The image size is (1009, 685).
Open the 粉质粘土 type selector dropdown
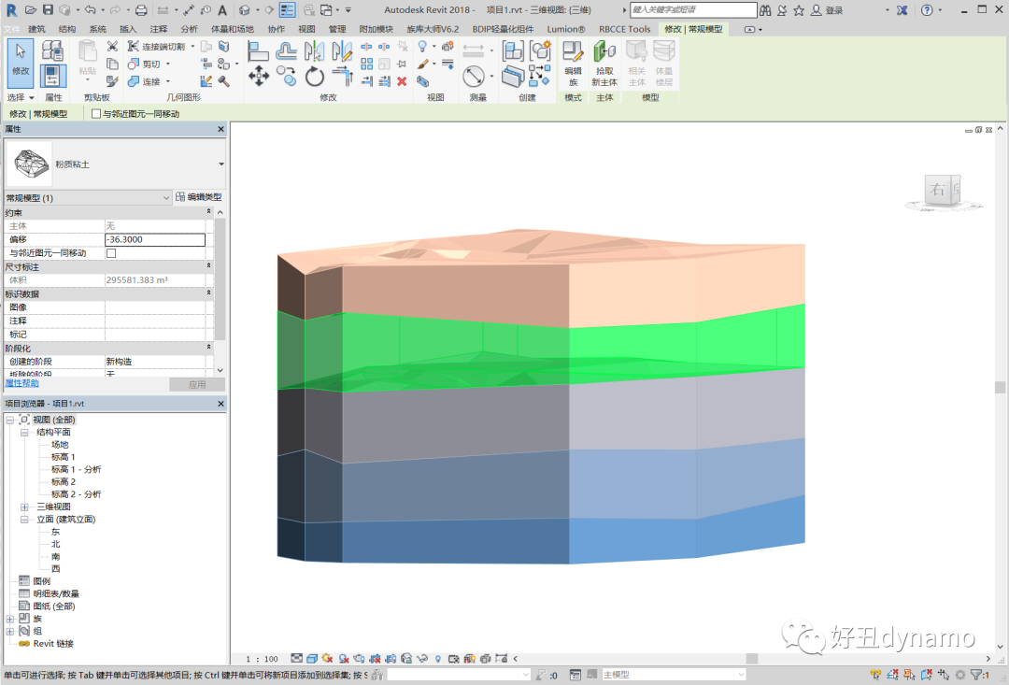[220, 164]
